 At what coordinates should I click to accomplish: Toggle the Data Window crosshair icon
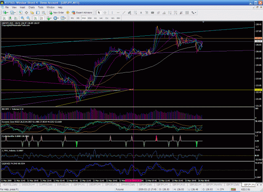[x=27, y=13]
